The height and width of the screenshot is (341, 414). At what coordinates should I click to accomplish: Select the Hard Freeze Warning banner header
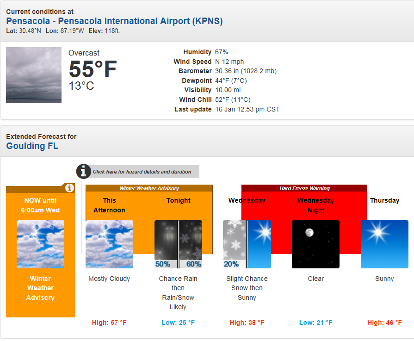(304, 188)
